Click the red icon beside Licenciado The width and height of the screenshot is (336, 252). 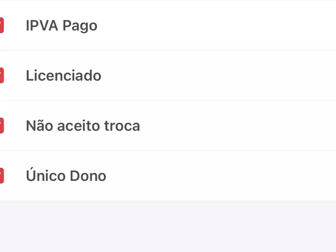[x=1, y=76]
